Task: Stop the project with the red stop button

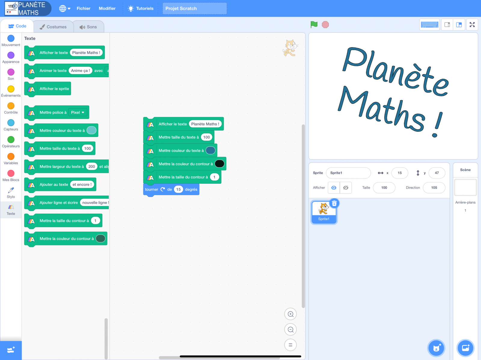Action: pyautogui.click(x=325, y=25)
